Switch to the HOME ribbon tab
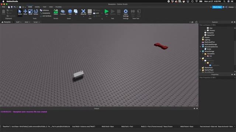This screenshot has width=236, height=132. tap(30, 7)
